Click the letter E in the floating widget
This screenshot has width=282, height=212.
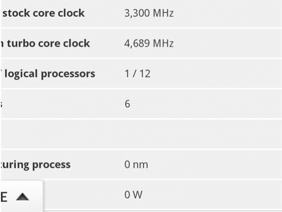click(x=4, y=197)
